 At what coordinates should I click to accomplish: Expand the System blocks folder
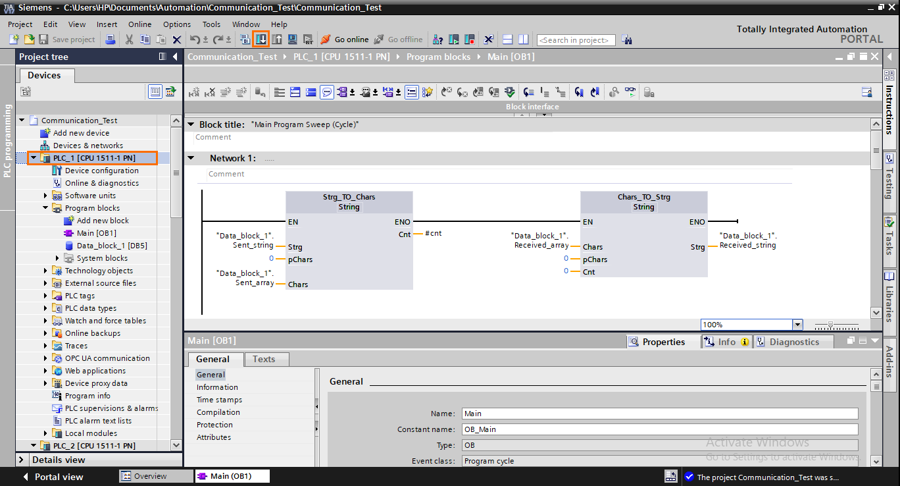[57, 258]
